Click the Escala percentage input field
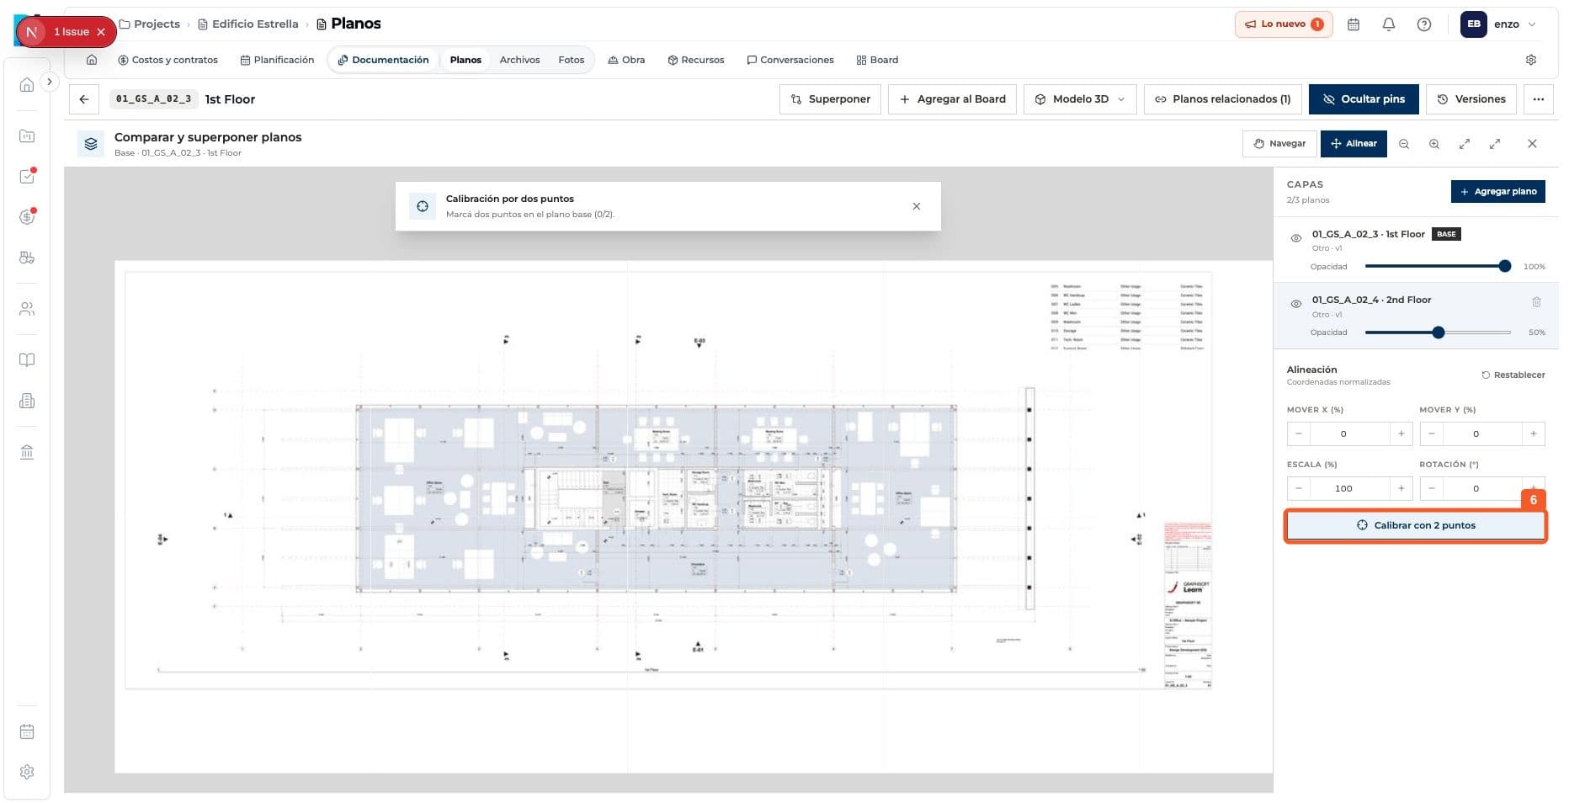 [x=1343, y=489]
